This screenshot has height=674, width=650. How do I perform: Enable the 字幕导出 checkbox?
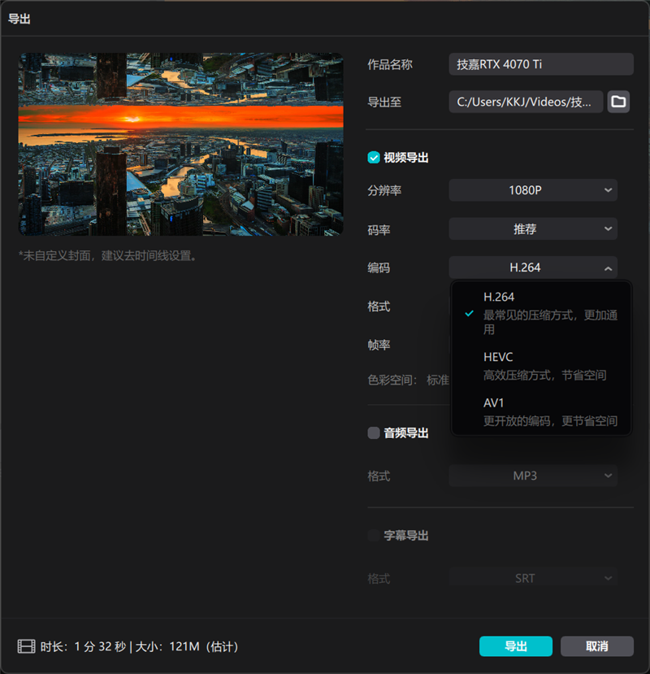375,535
